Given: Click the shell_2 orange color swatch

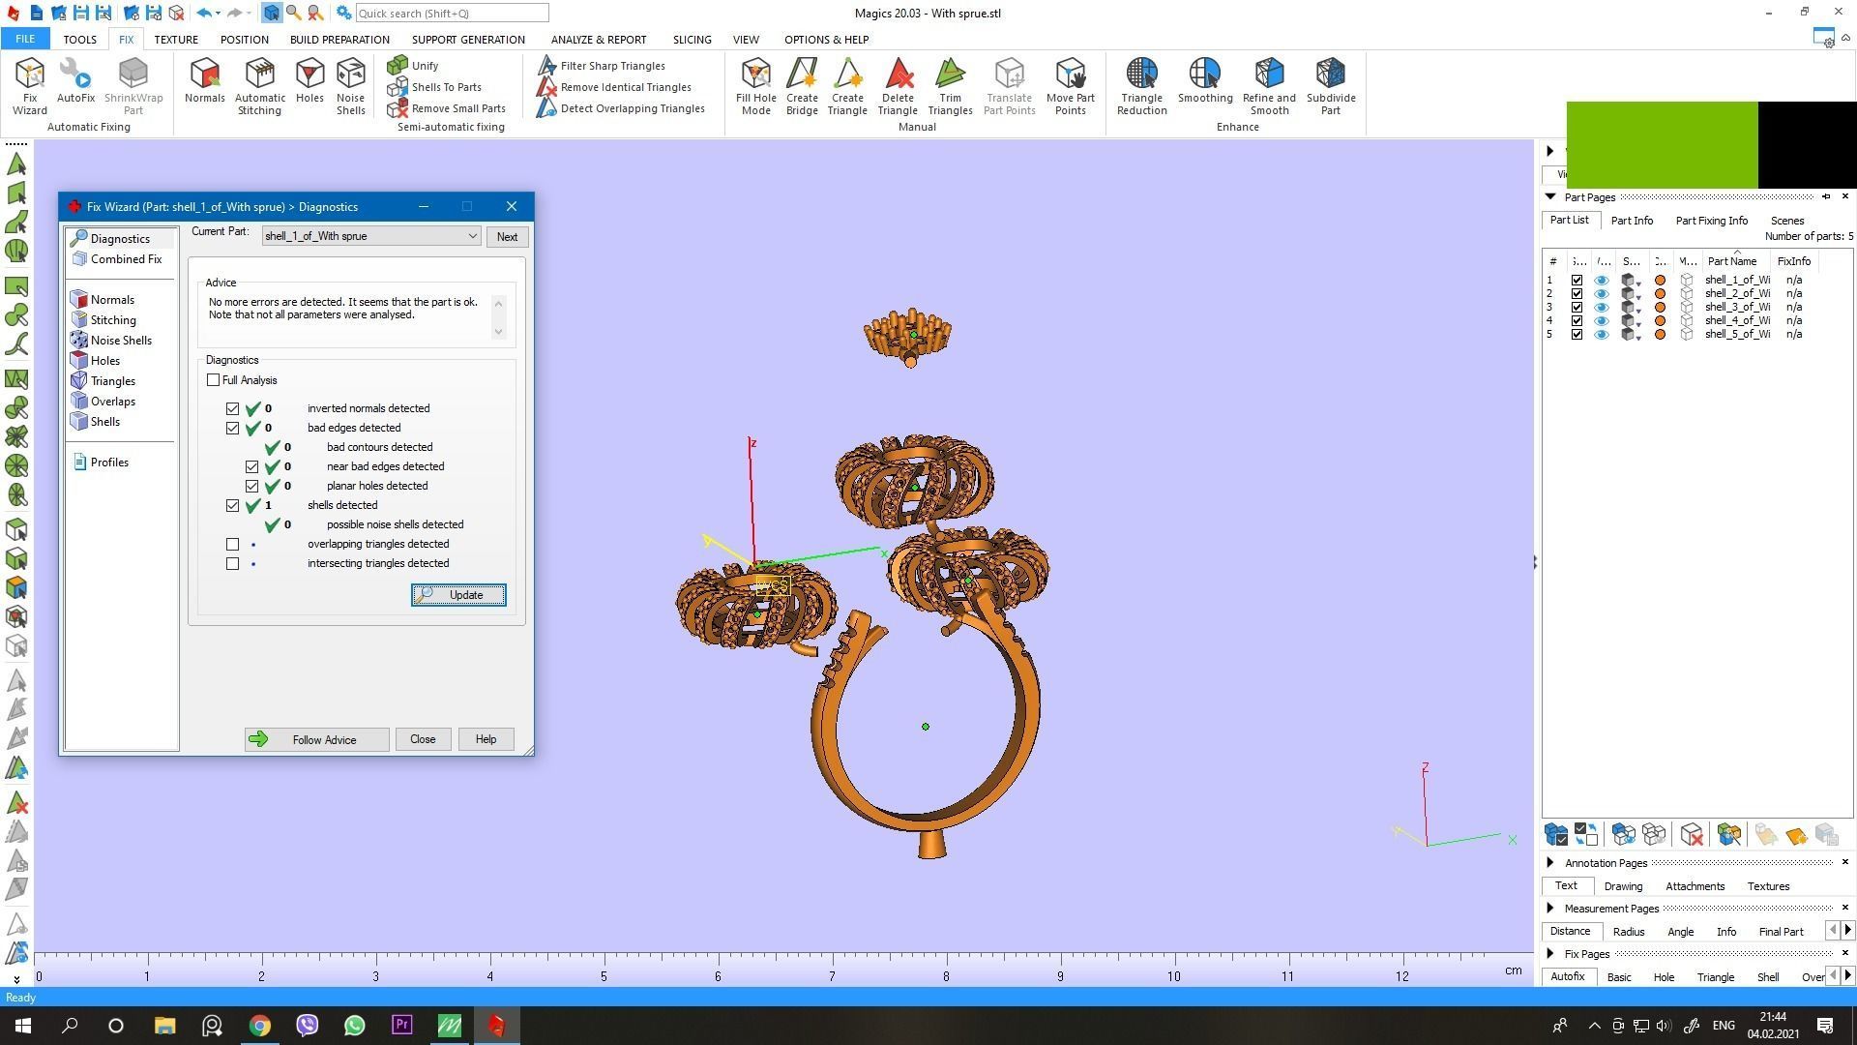Looking at the screenshot, I should tap(1661, 294).
